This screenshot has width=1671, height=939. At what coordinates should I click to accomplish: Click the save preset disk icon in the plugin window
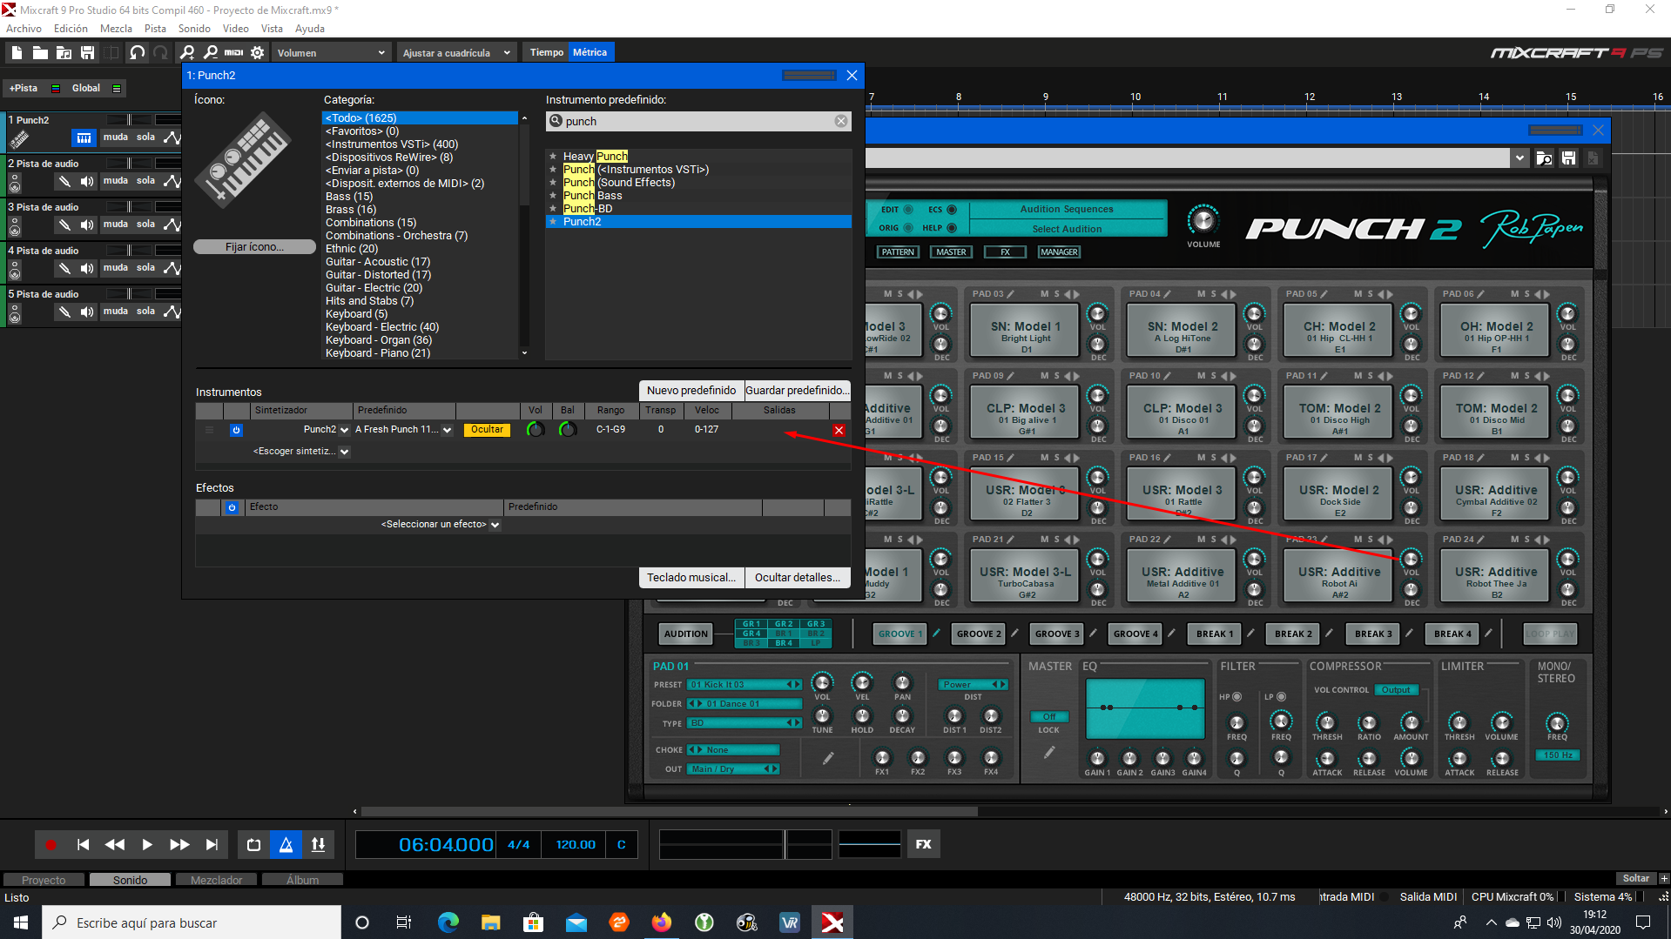point(1568,158)
